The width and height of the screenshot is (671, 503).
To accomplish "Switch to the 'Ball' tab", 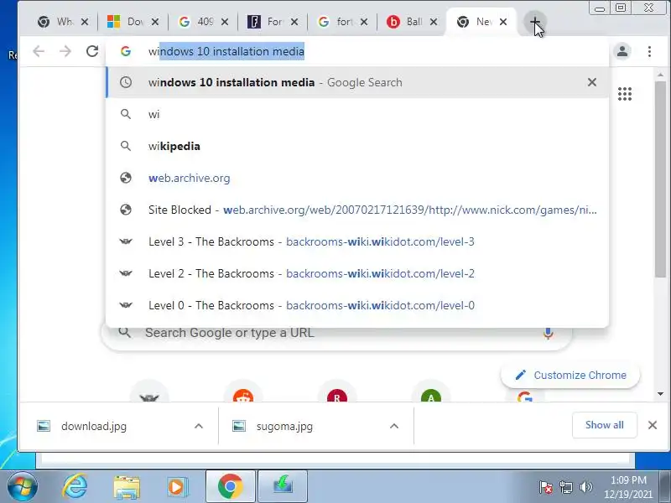I will [x=408, y=22].
